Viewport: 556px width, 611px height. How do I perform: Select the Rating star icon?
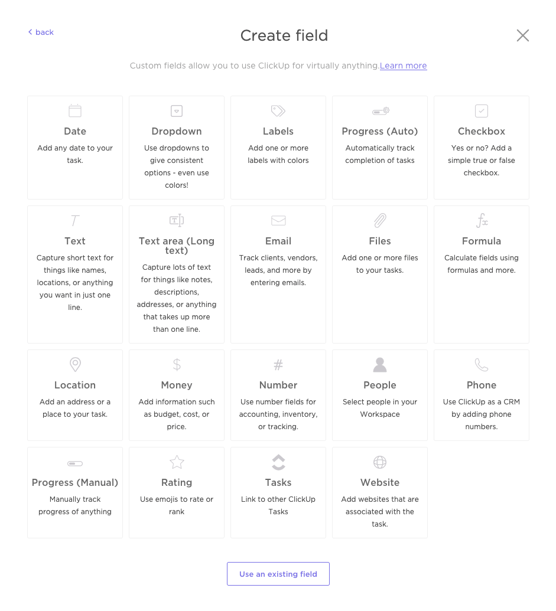177,462
